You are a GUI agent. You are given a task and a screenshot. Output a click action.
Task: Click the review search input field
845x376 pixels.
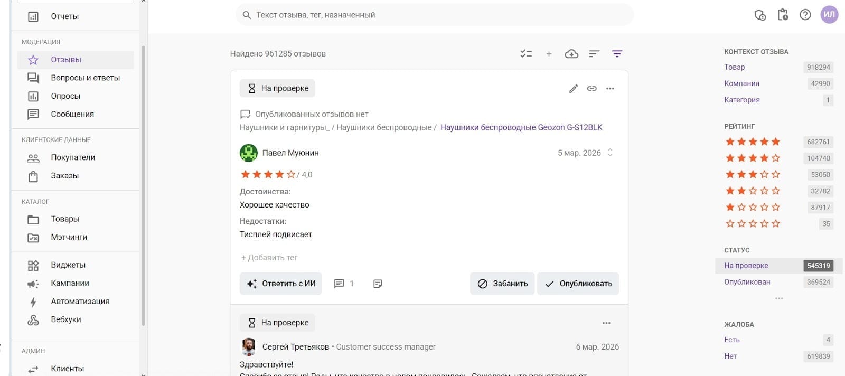pyautogui.click(x=433, y=15)
